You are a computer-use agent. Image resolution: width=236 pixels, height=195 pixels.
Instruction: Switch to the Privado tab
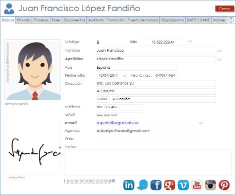tap(23, 20)
